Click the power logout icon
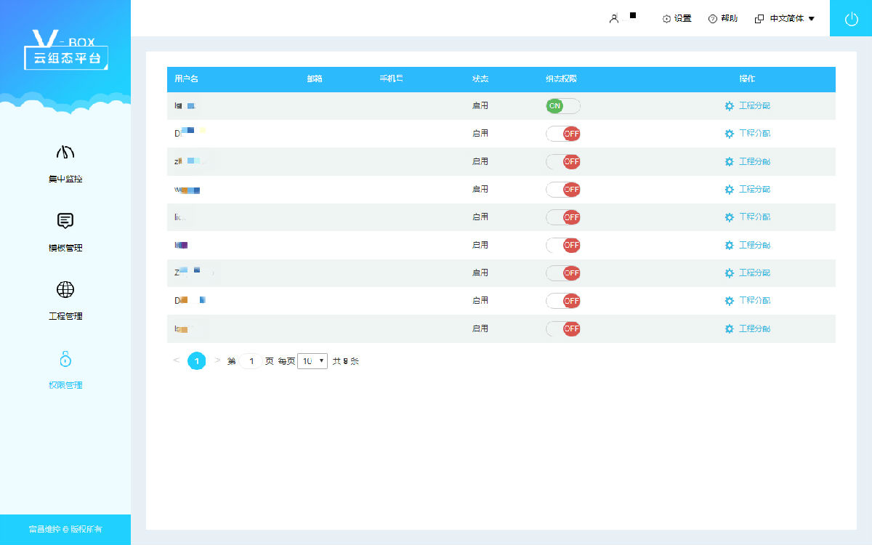The image size is (872, 545). pyautogui.click(x=851, y=19)
